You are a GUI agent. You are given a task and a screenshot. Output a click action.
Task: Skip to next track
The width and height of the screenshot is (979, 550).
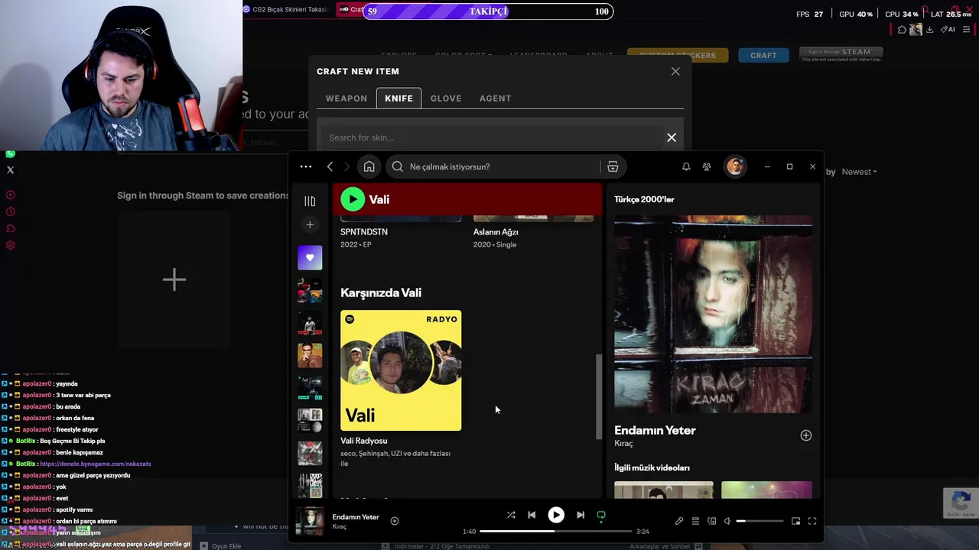pyautogui.click(x=581, y=515)
